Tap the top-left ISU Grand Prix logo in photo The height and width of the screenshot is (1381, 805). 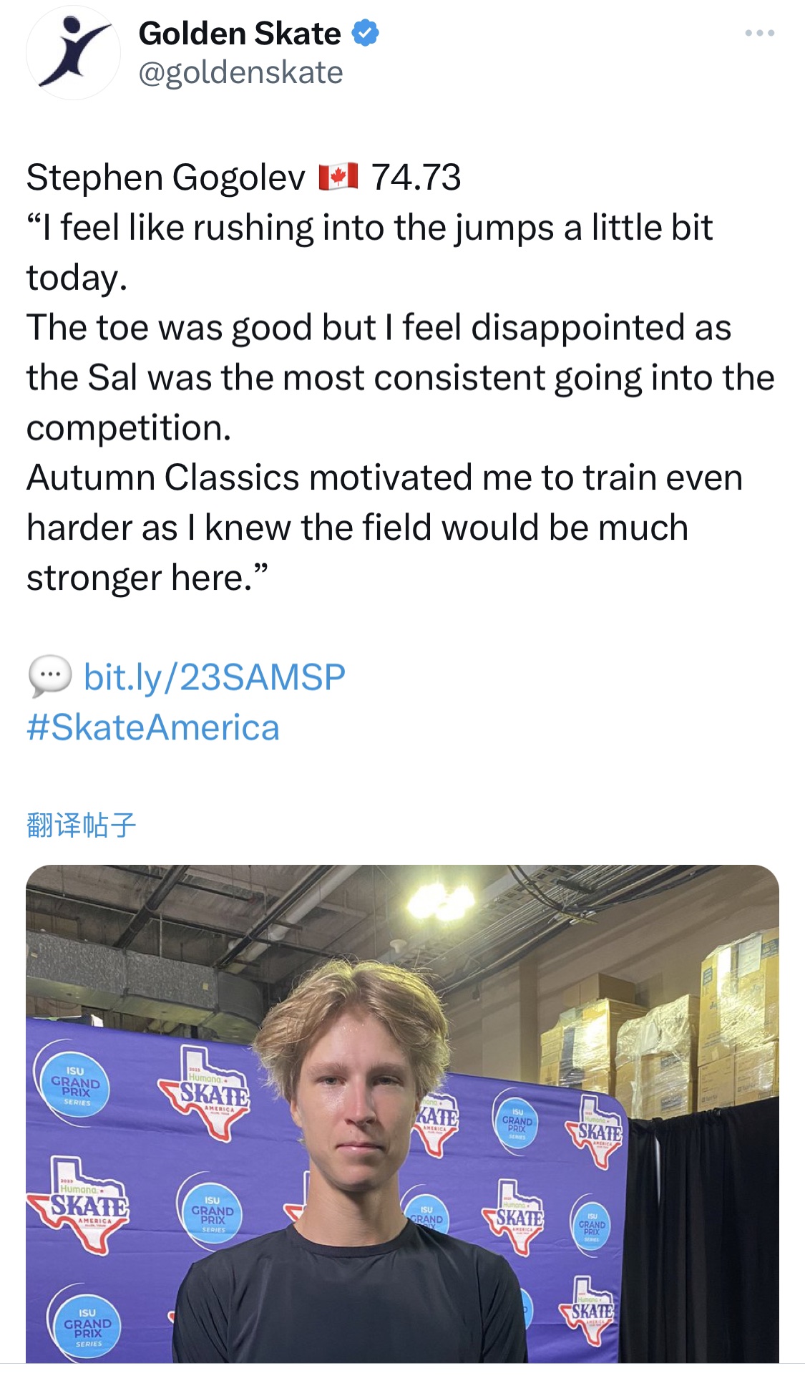pos(75,1086)
